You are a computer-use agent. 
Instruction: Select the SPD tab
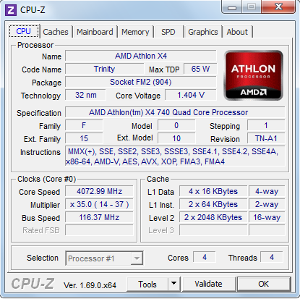[168, 32]
